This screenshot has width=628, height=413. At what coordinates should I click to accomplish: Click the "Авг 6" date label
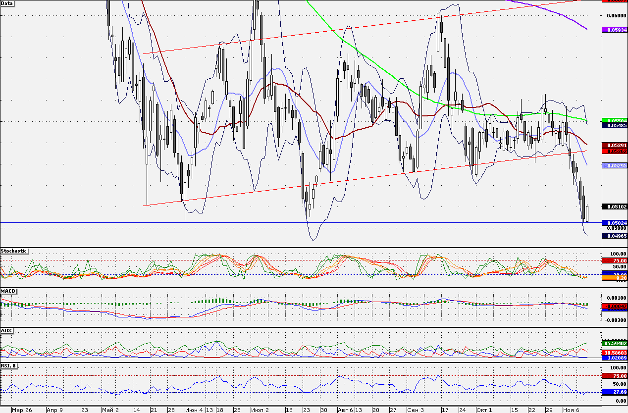[x=345, y=410]
